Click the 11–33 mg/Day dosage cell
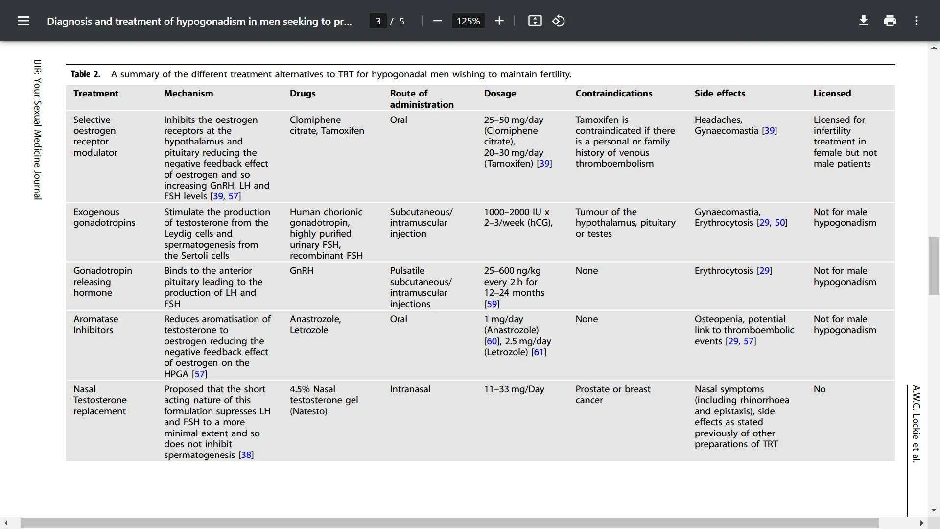The height and width of the screenshot is (529, 940). point(514,389)
